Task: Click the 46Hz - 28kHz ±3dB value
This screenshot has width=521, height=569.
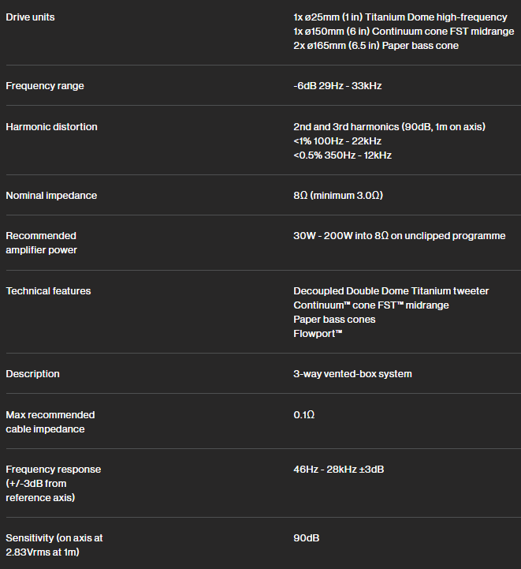Action: pyautogui.click(x=339, y=470)
